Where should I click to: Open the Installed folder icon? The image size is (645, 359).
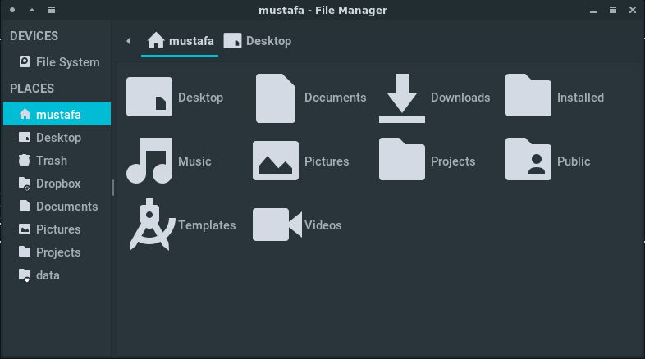[x=528, y=95]
